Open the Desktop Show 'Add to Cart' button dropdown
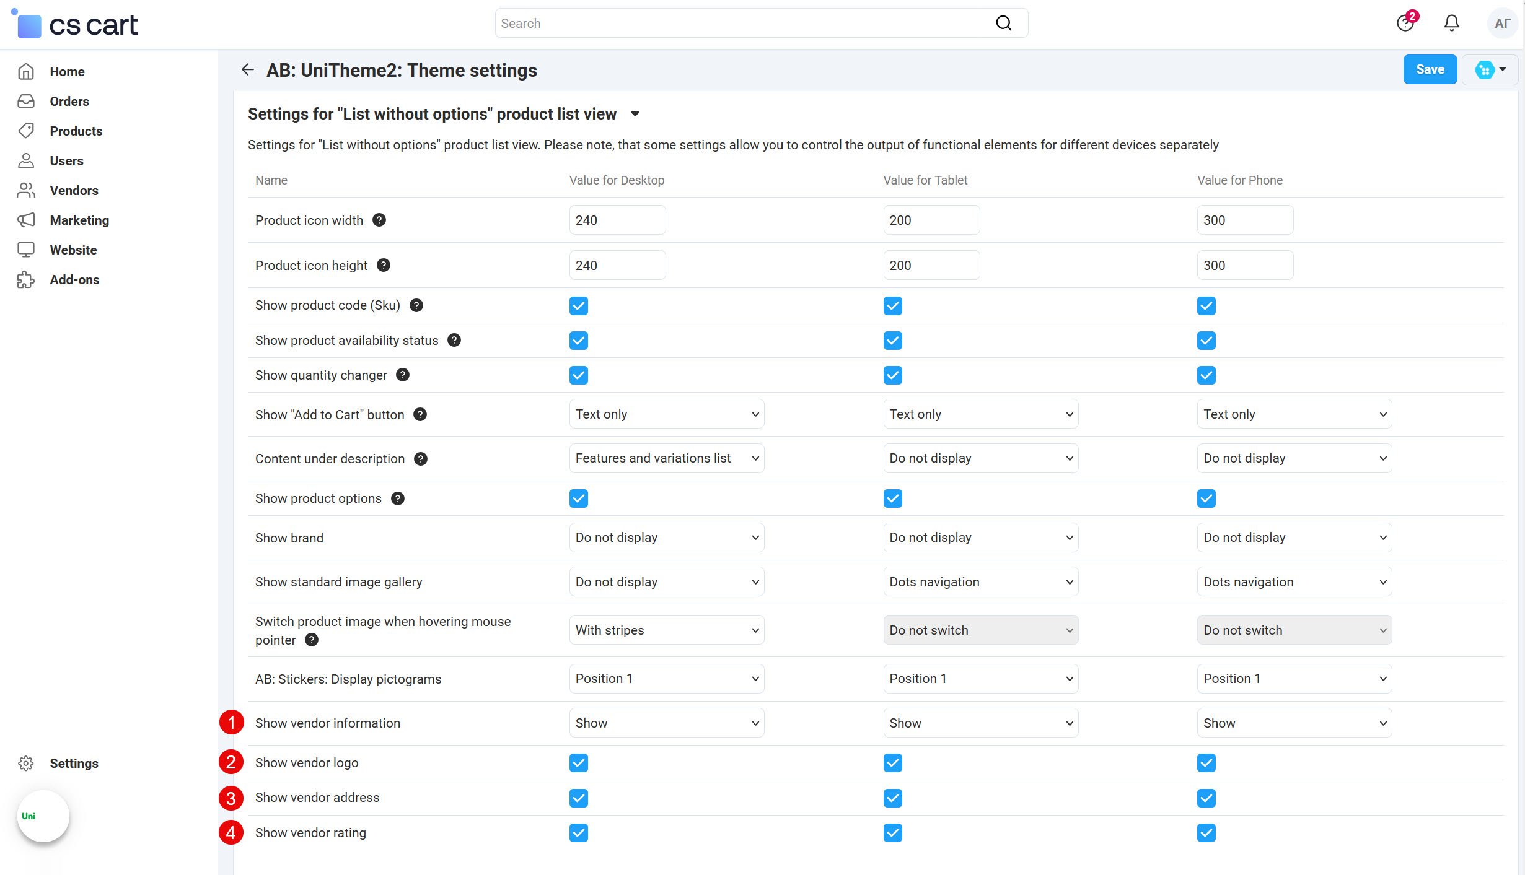The height and width of the screenshot is (875, 1525). tap(666, 414)
